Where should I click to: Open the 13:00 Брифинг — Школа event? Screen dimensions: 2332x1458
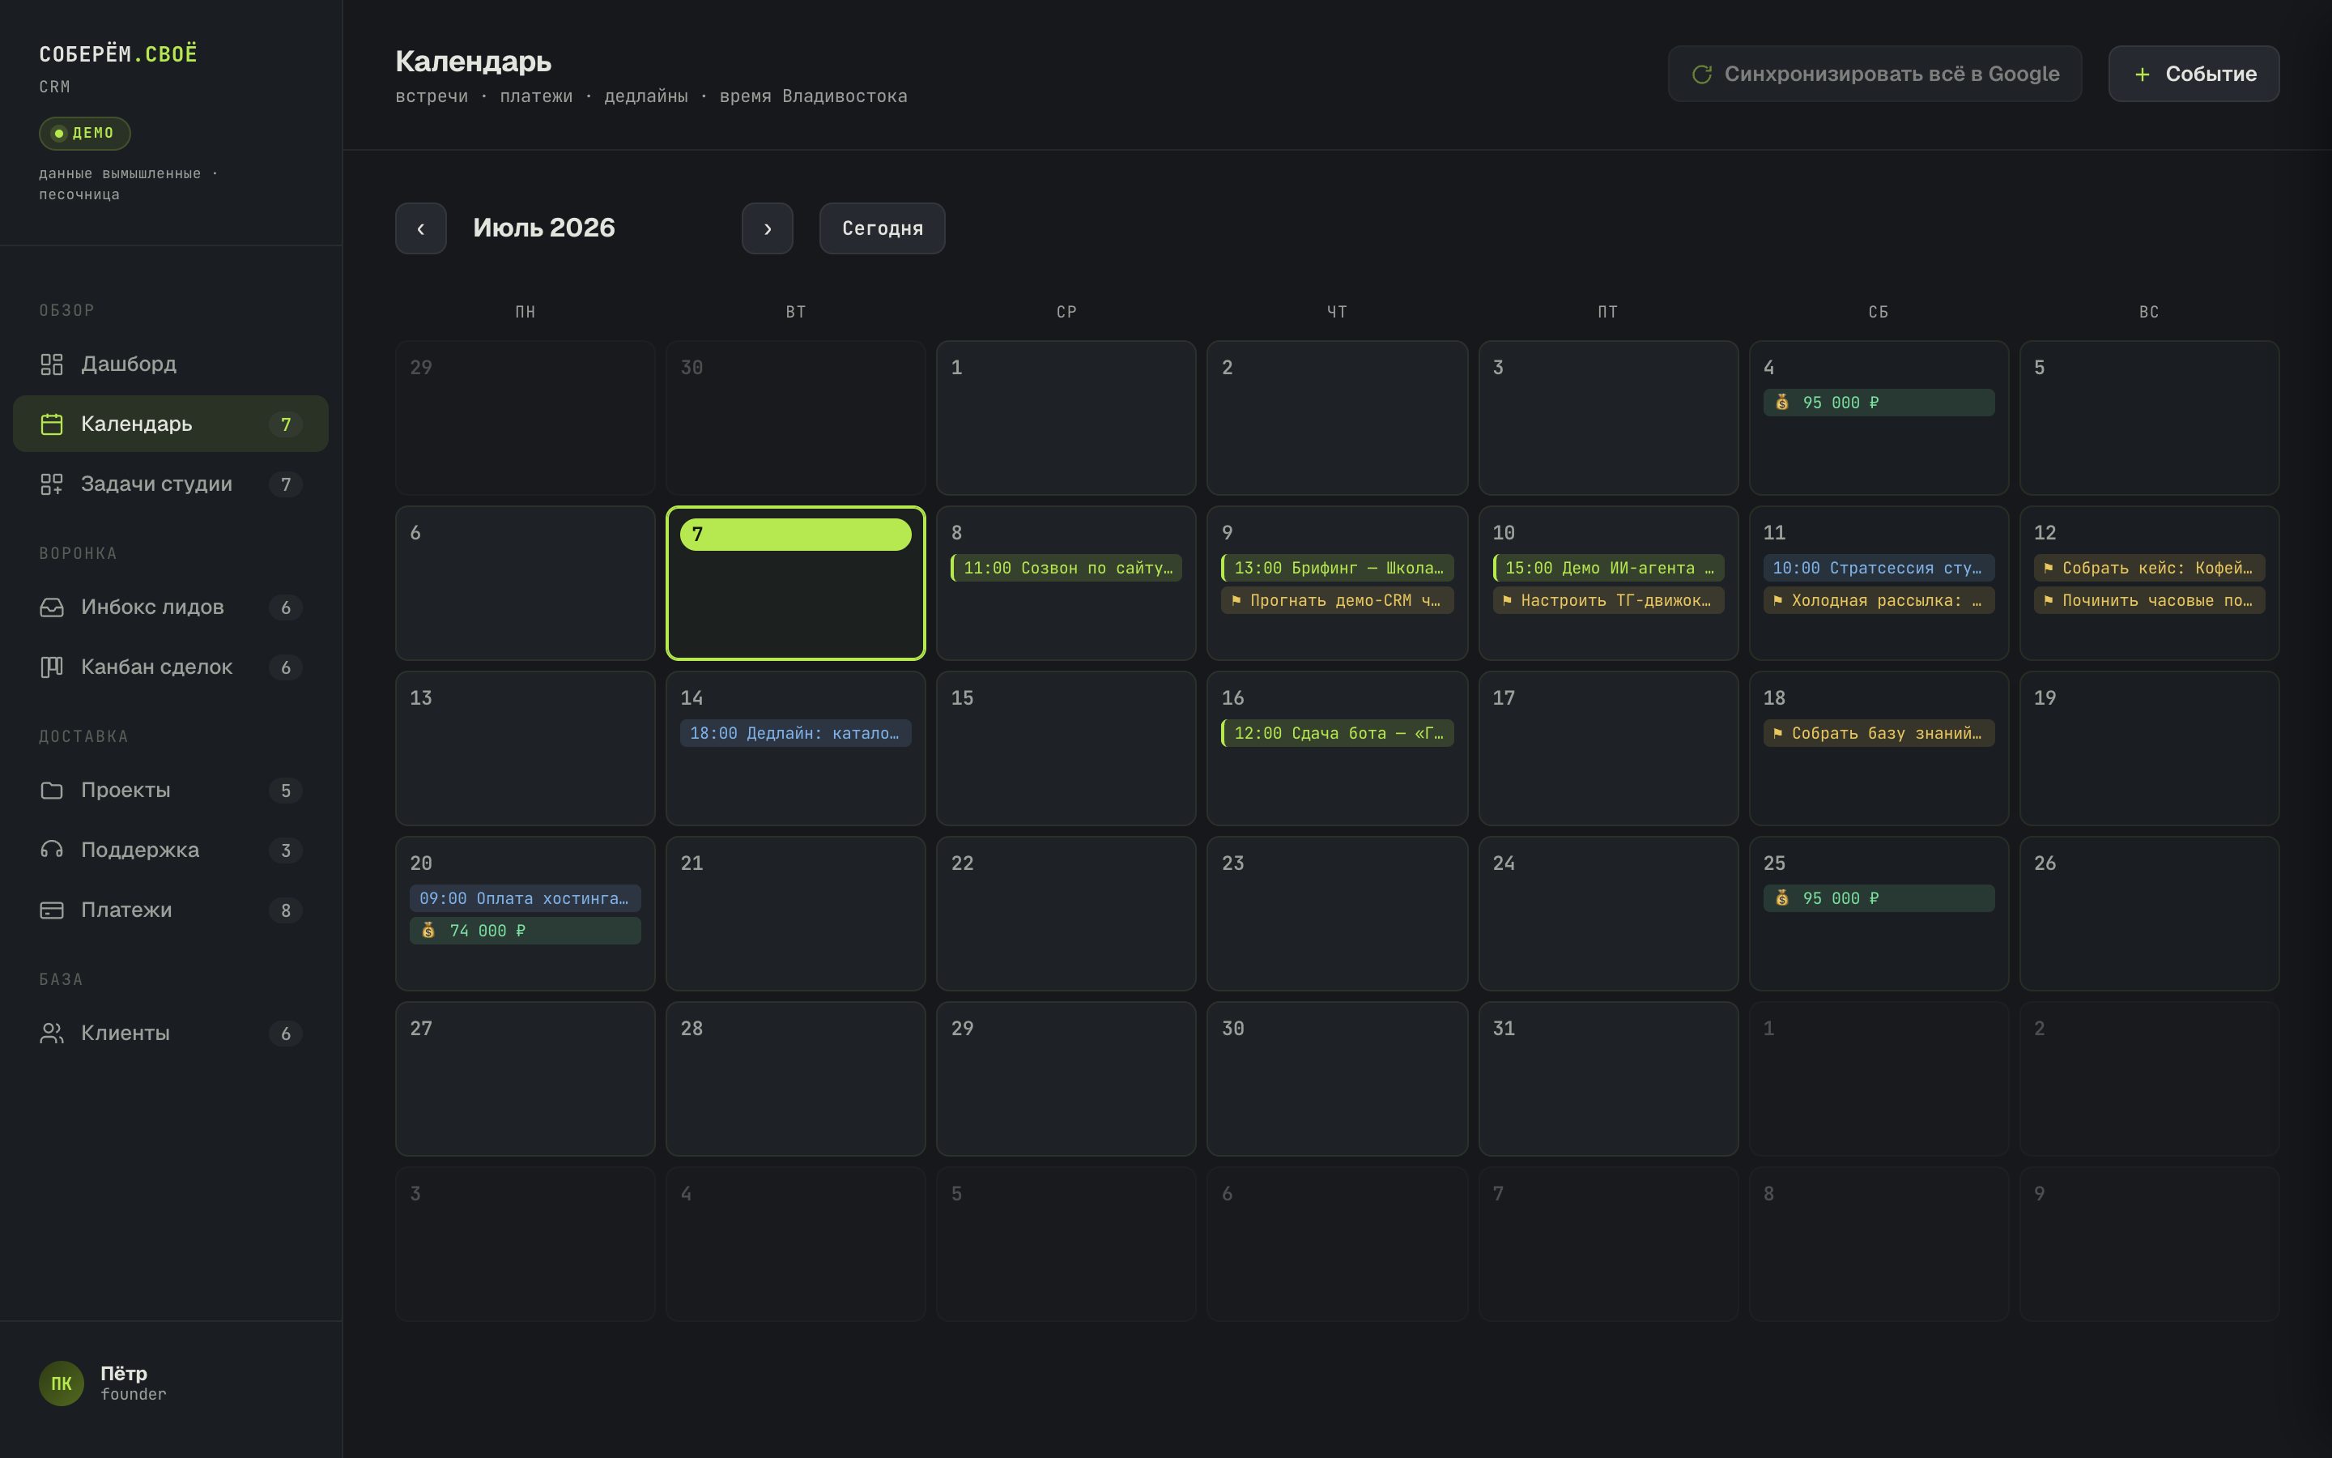tap(1337, 568)
